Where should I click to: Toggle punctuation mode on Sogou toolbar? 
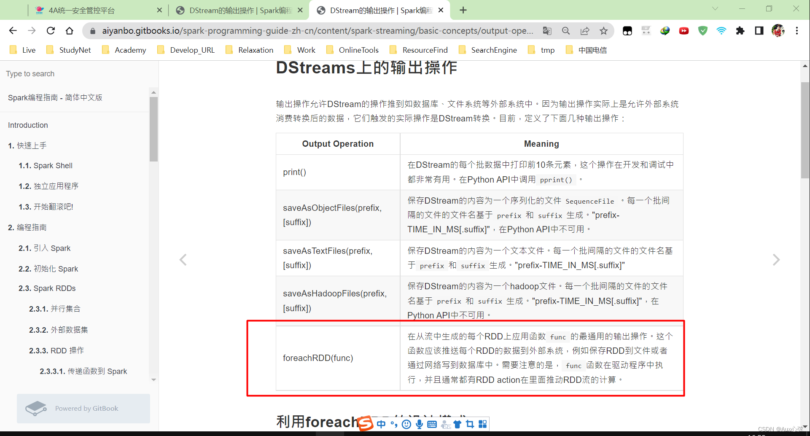(x=394, y=424)
